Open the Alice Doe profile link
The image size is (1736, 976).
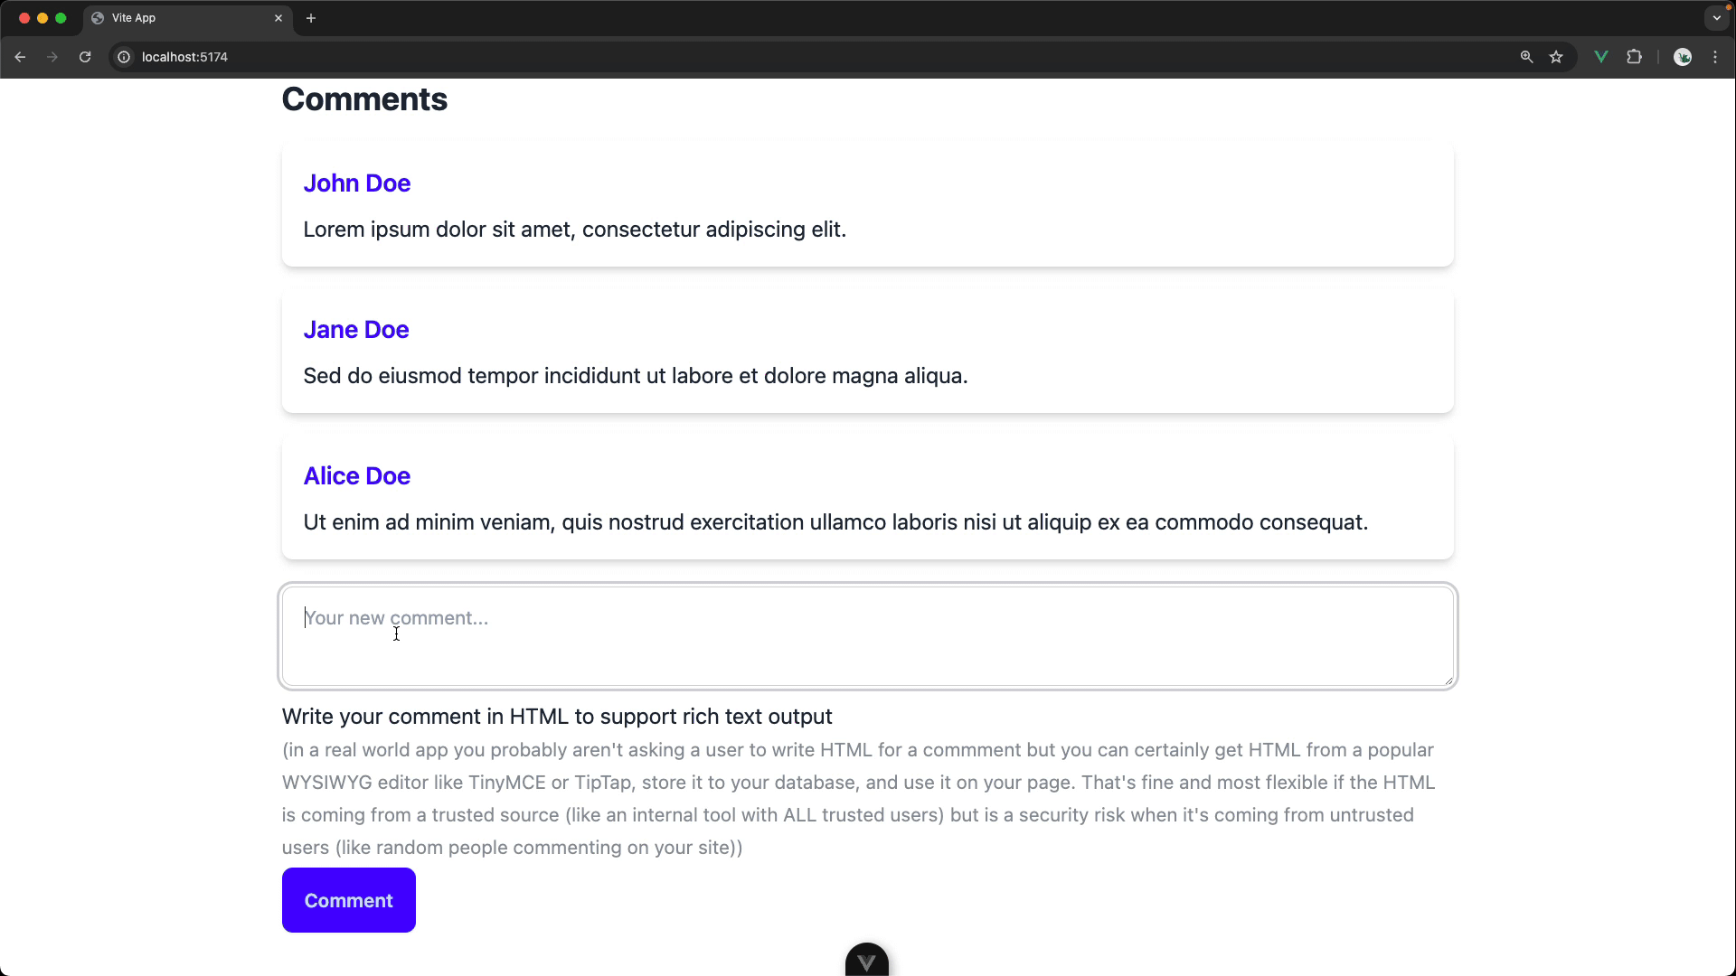click(x=356, y=475)
